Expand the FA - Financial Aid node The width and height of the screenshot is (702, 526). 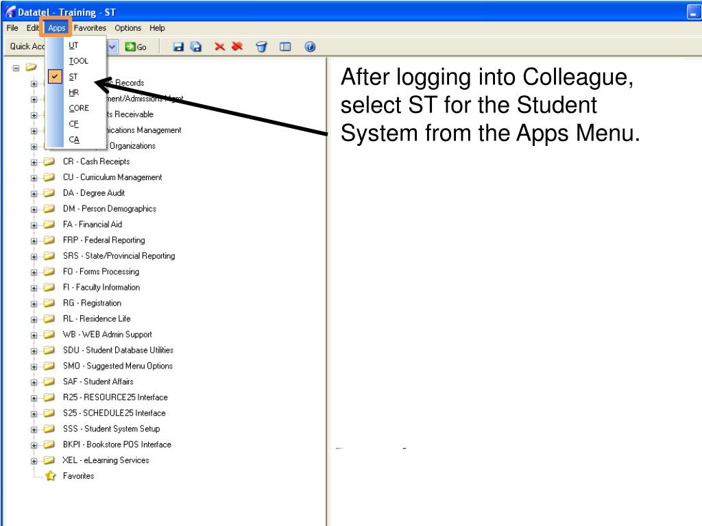click(x=34, y=225)
